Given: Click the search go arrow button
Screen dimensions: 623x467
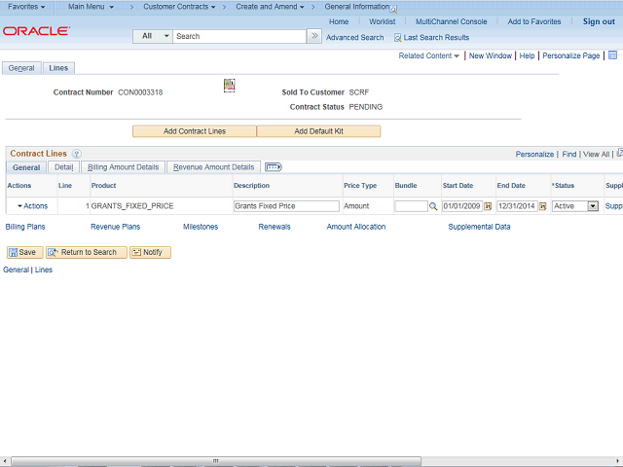Looking at the screenshot, I should click(x=314, y=36).
